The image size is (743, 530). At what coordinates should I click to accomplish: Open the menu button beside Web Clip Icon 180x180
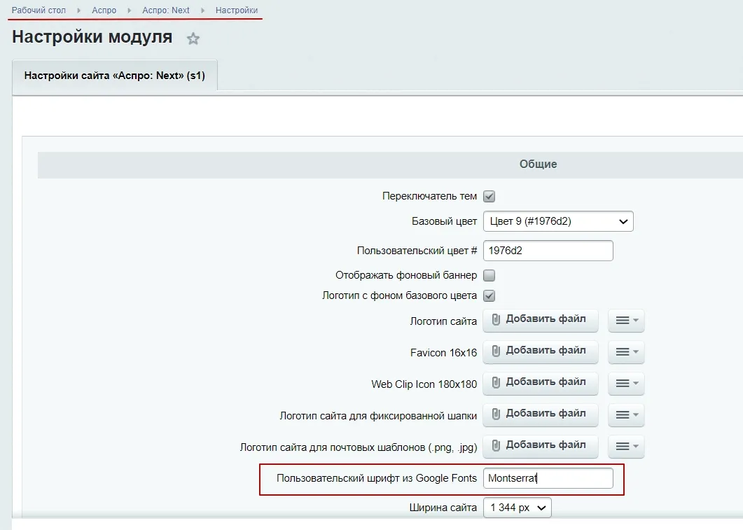pyautogui.click(x=626, y=383)
